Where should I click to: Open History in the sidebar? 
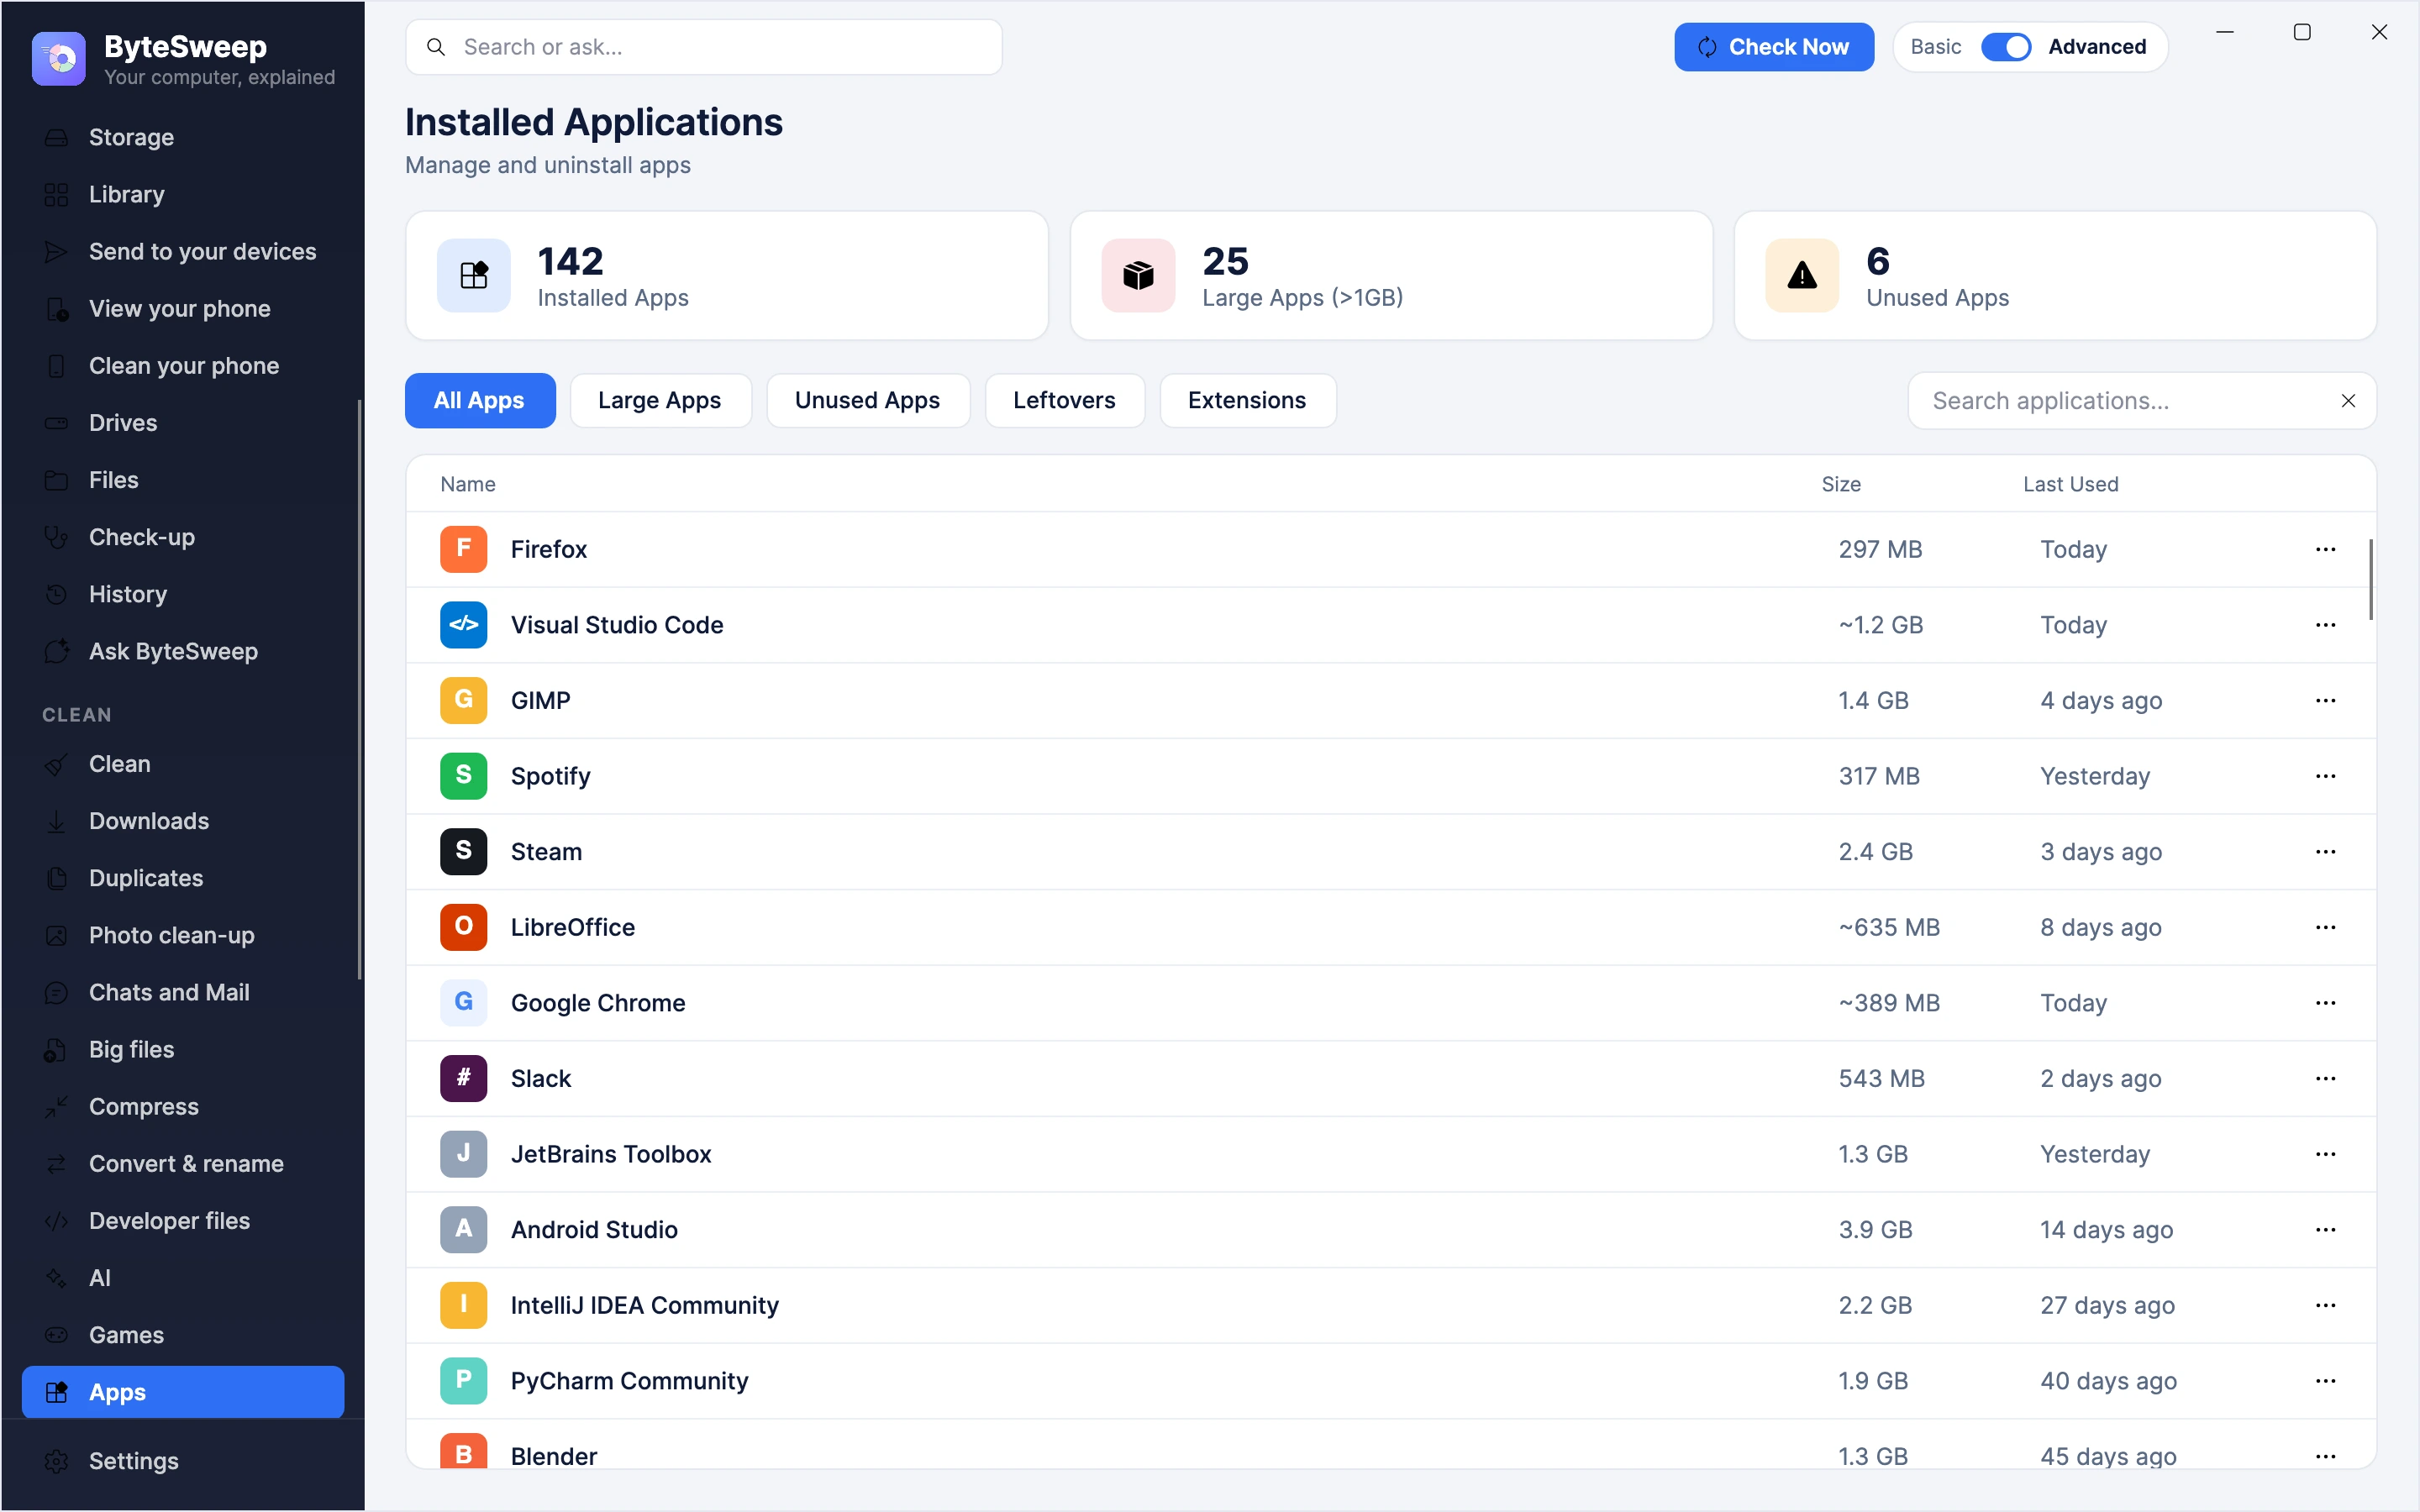[x=182, y=594]
